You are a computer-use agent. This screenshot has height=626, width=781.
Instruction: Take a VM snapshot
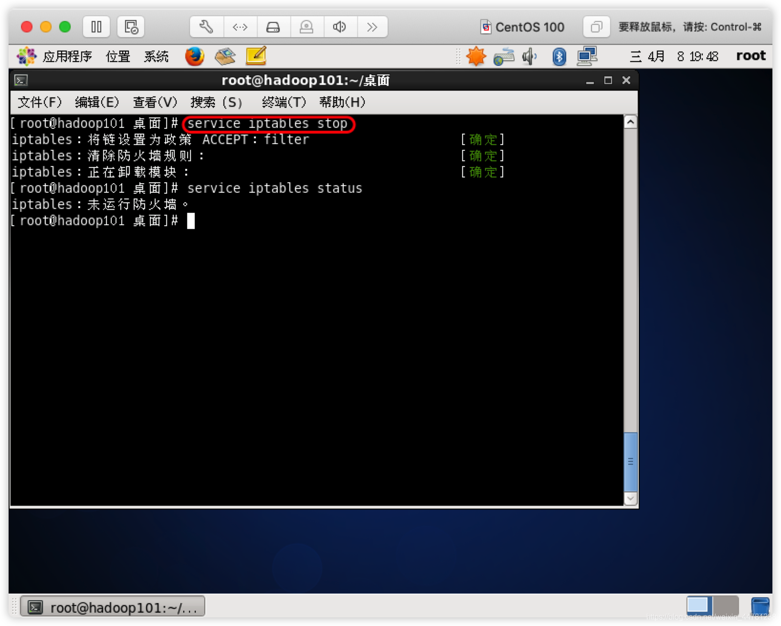pos(131,27)
